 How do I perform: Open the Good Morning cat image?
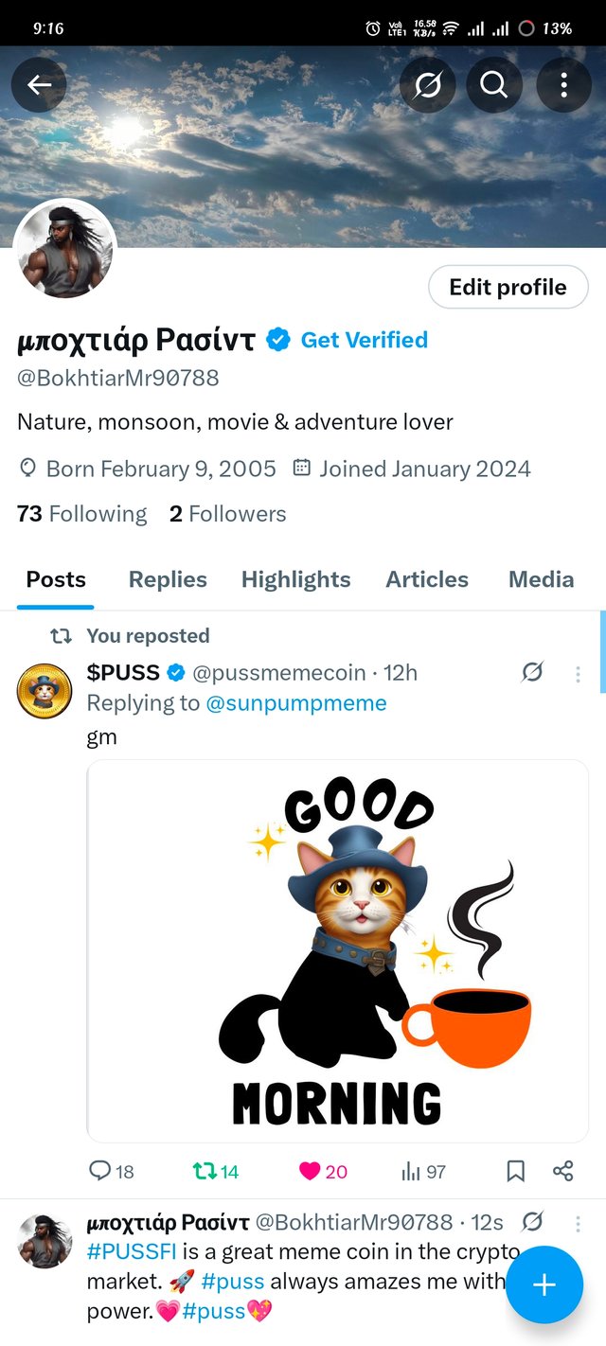pos(337,950)
